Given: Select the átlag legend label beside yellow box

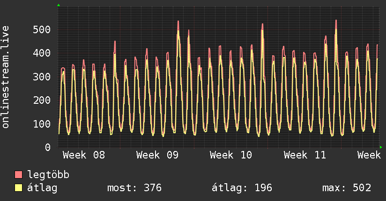Looking at the screenshot, I should coord(43,188).
